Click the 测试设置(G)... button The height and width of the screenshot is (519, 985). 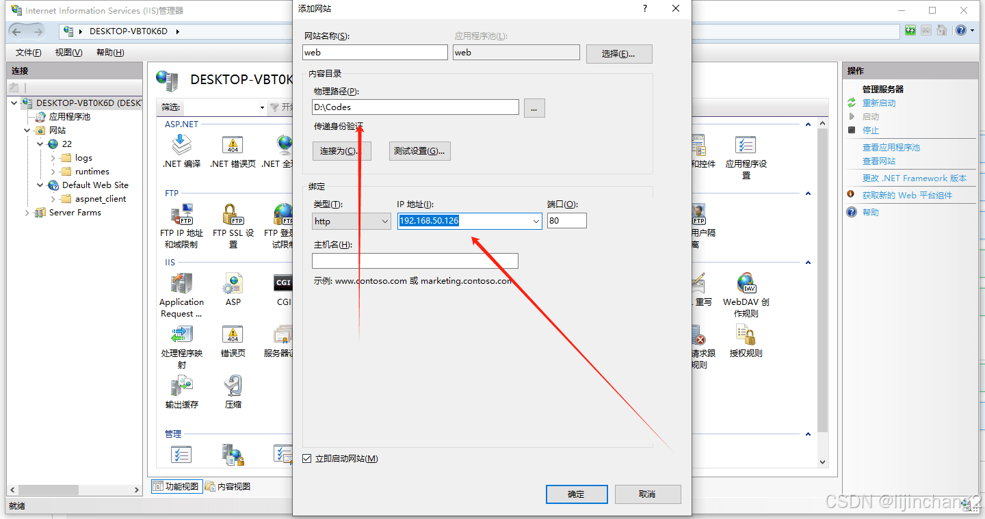click(420, 151)
